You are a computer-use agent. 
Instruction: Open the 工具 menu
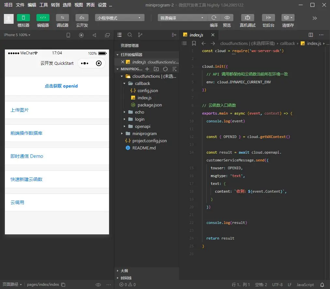tap(43, 5)
